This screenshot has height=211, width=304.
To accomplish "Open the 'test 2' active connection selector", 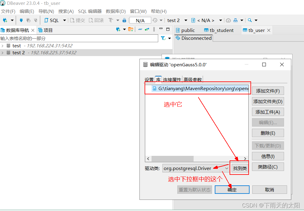I will pyautogui.click(x=177, y=20).
